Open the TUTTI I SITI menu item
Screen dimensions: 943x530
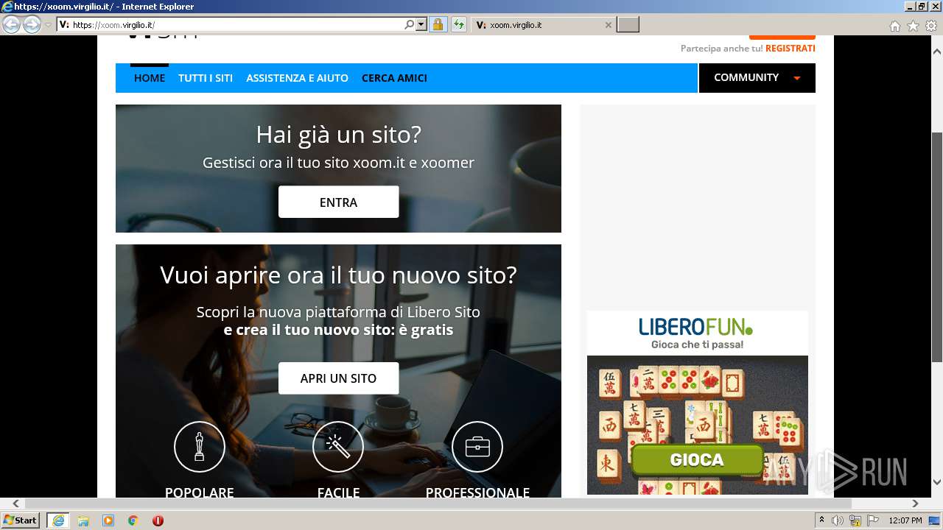tap(206, 77)
